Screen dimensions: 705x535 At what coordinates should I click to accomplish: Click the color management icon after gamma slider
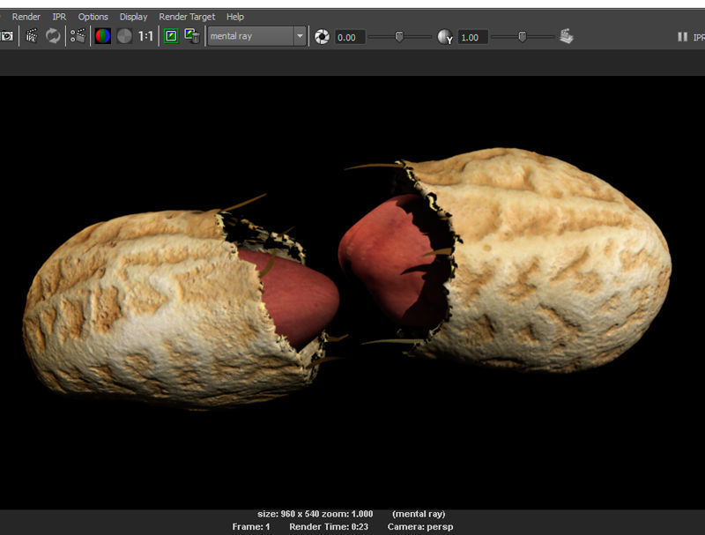[567, 36]
